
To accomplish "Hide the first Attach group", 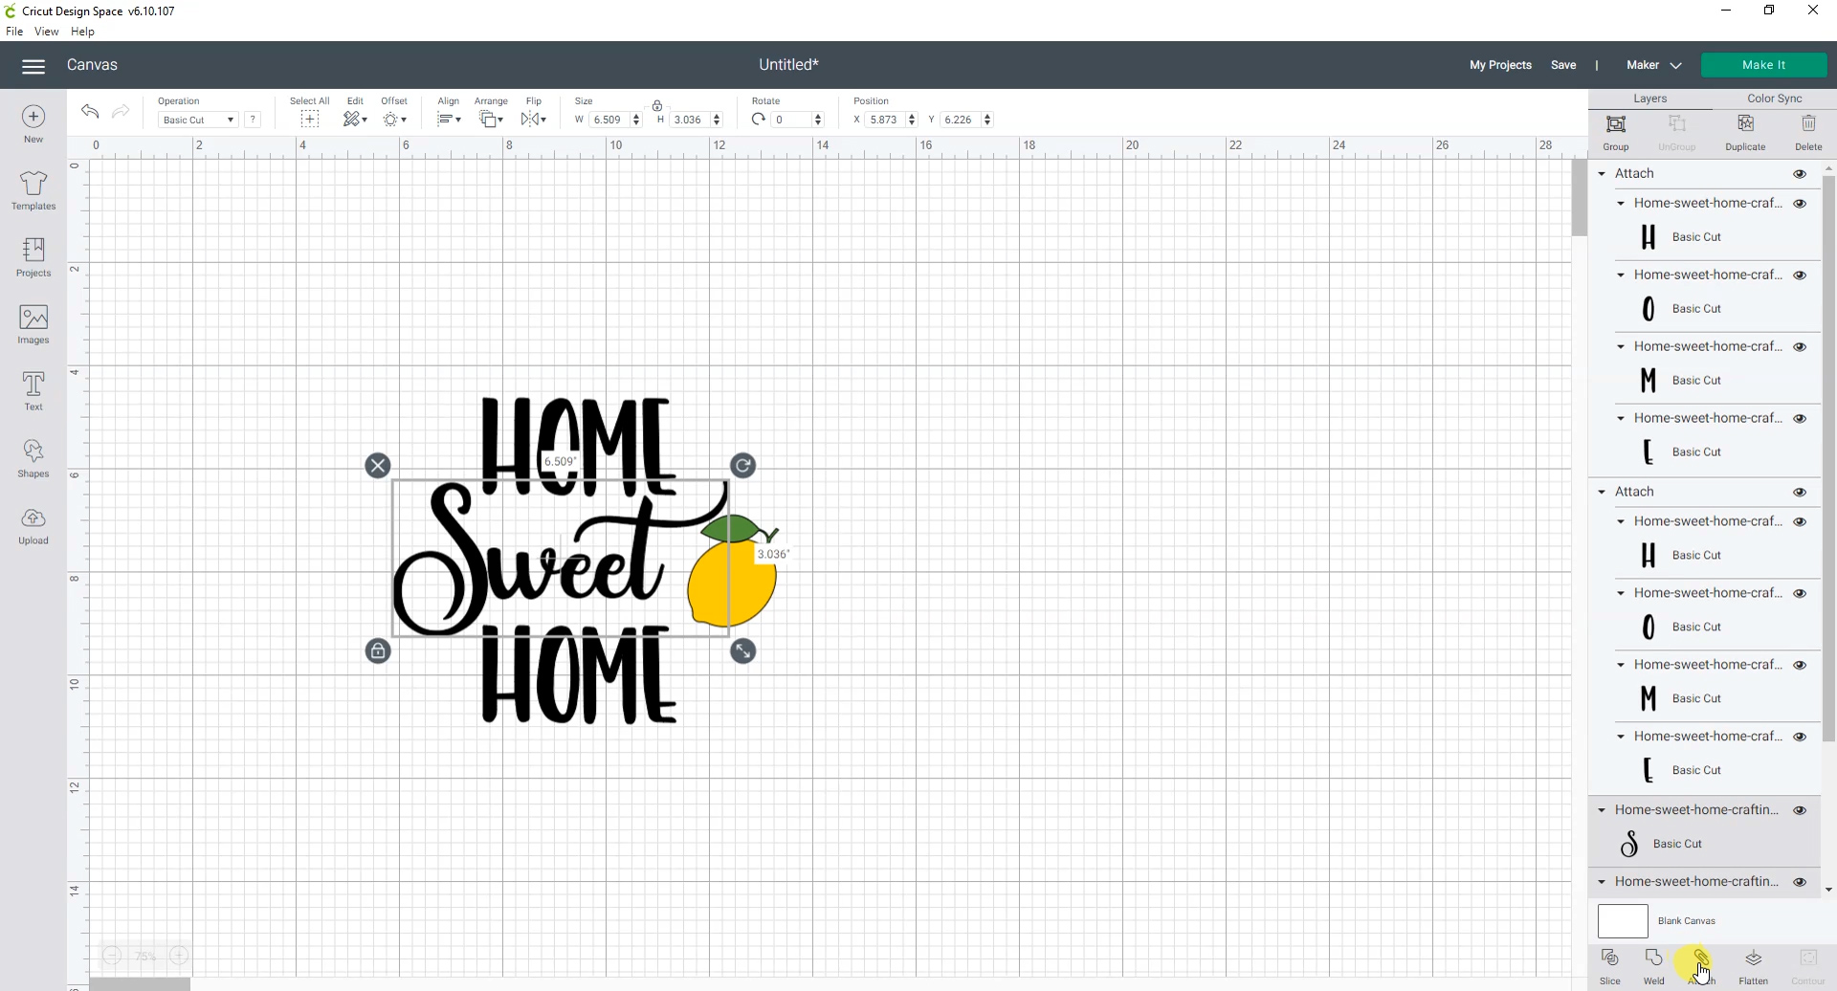I will point(1800,174).
